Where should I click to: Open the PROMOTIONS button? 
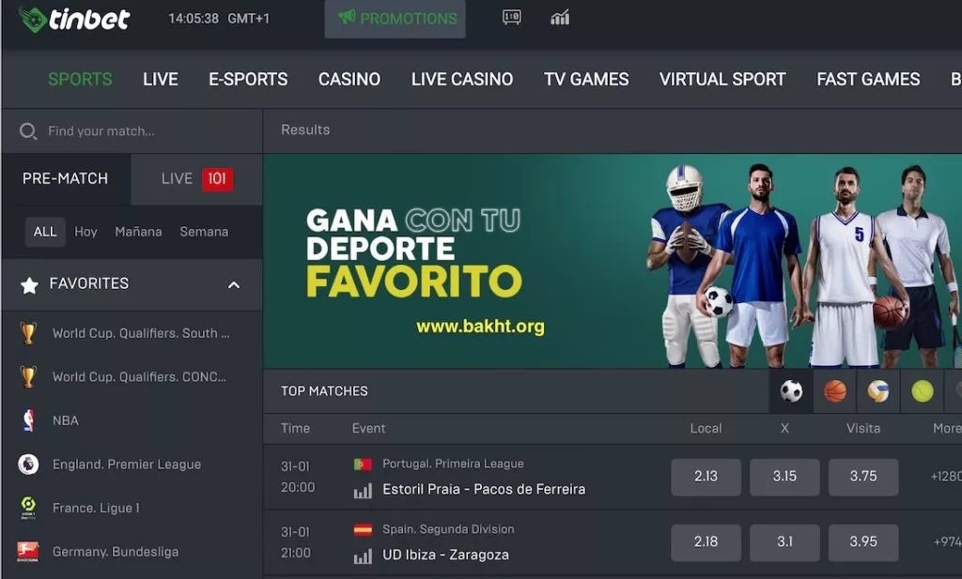[x=396, y=19]
